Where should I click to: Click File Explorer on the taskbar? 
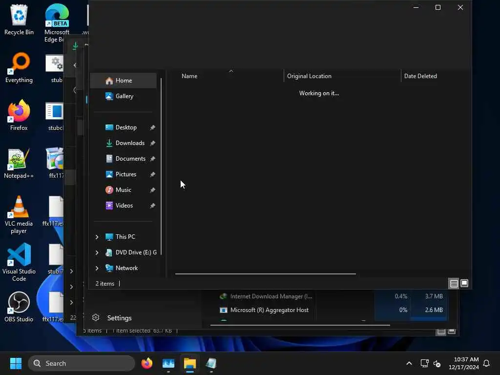[x=190, y=363]
